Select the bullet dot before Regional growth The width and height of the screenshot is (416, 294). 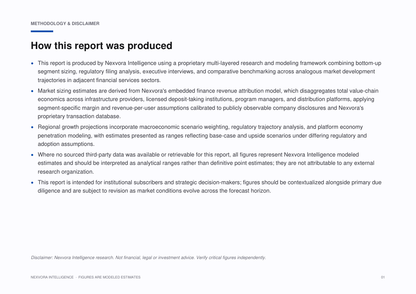32,127
